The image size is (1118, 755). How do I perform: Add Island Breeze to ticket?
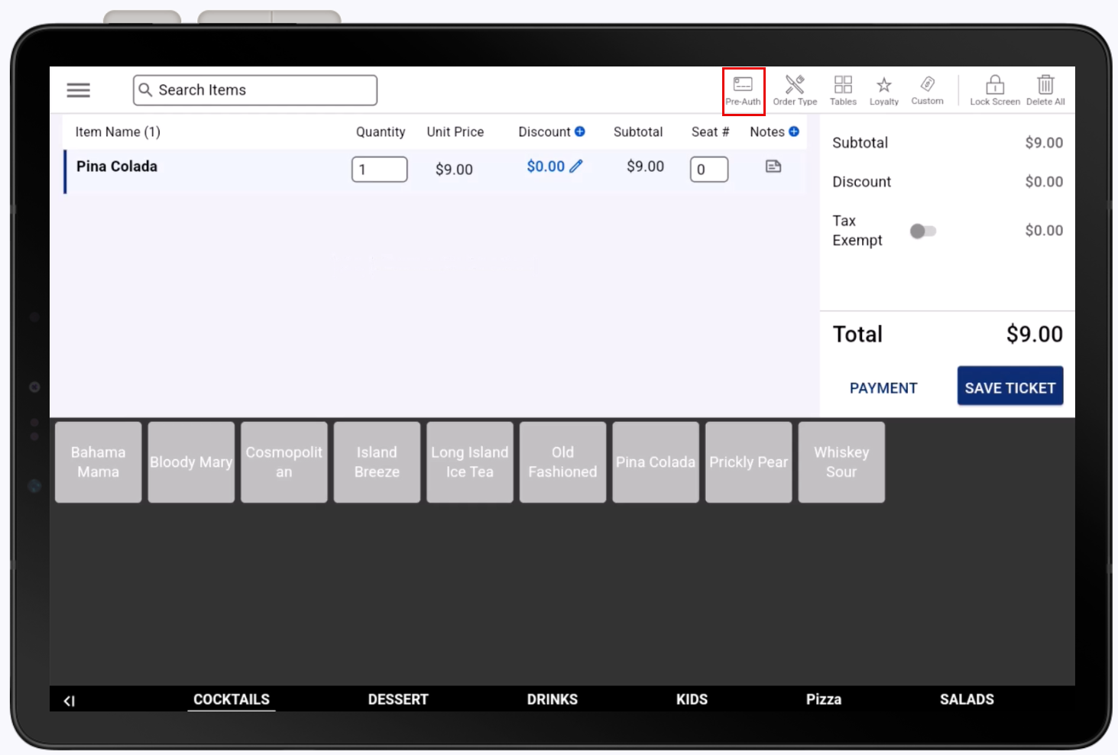pos(377,462)
